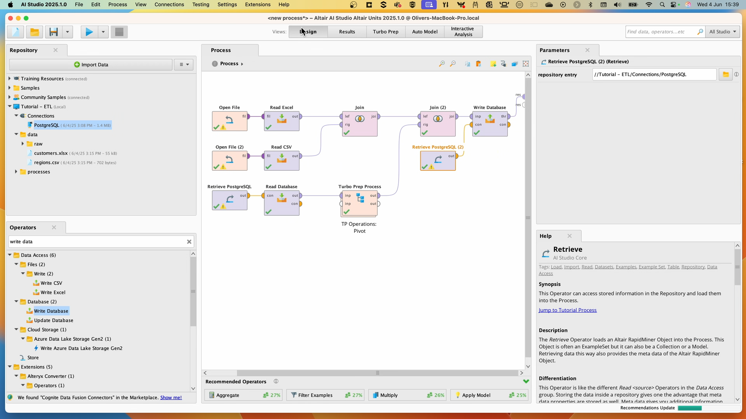
Task: Run the current process
Action: coord(89,32)
